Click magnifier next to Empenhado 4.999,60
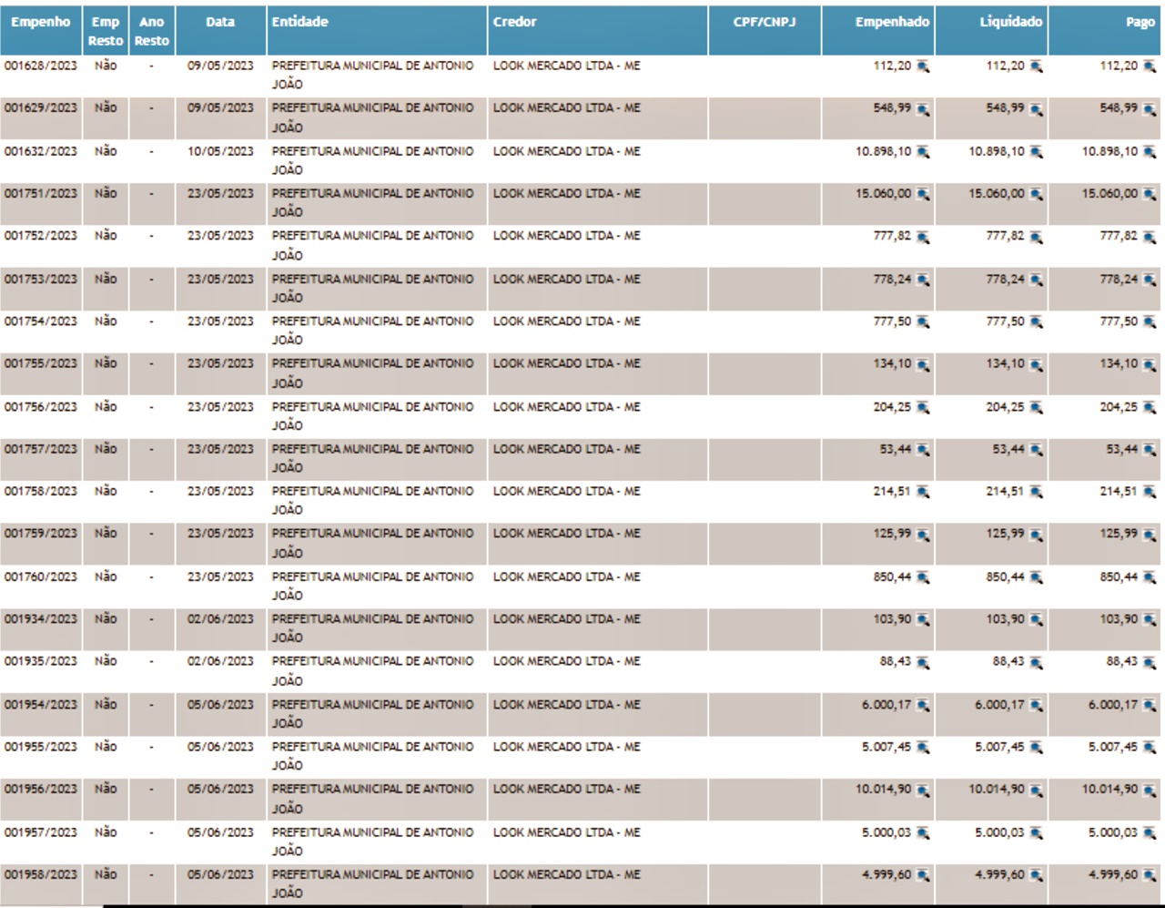The image size is (1165, 908). click(923, 875)
